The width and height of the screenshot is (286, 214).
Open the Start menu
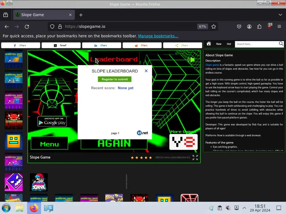point(6,208)
